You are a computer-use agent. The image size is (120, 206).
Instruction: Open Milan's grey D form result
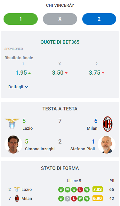[68, 199]
